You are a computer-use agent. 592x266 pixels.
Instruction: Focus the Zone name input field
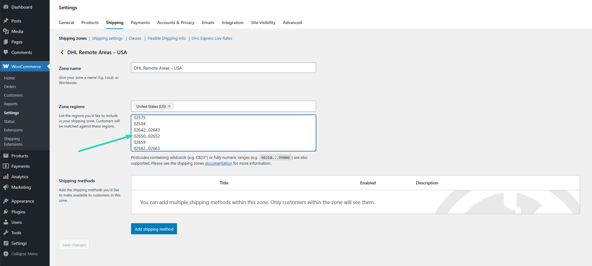[x=224, y=68]
